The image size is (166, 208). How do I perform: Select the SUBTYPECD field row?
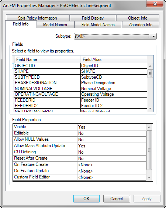[x=81, y=77]
